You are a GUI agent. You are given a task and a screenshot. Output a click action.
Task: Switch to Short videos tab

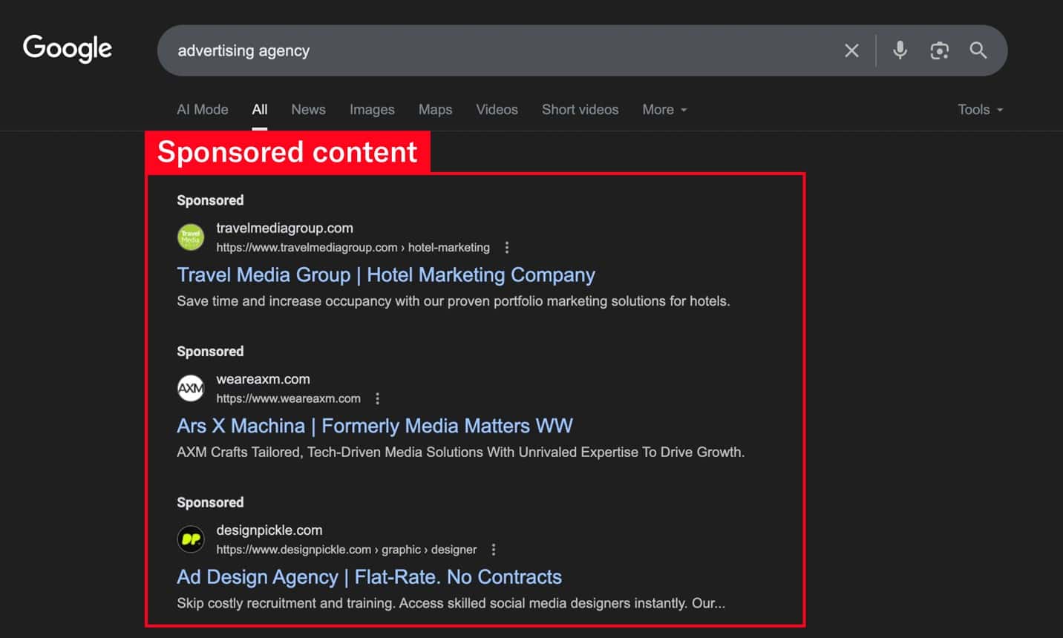tap(580, 109)
